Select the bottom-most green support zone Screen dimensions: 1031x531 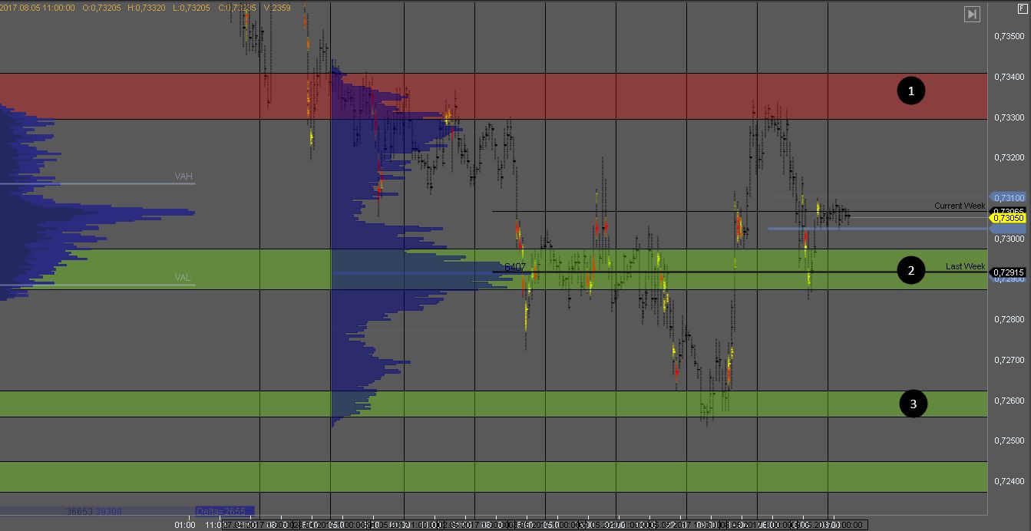tap(491, 477)
